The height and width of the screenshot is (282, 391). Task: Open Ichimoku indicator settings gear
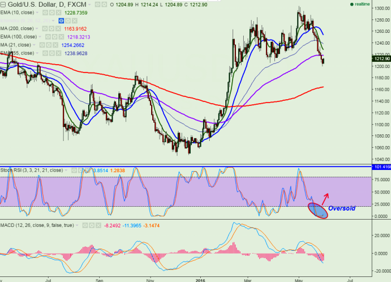coord(68,21)
